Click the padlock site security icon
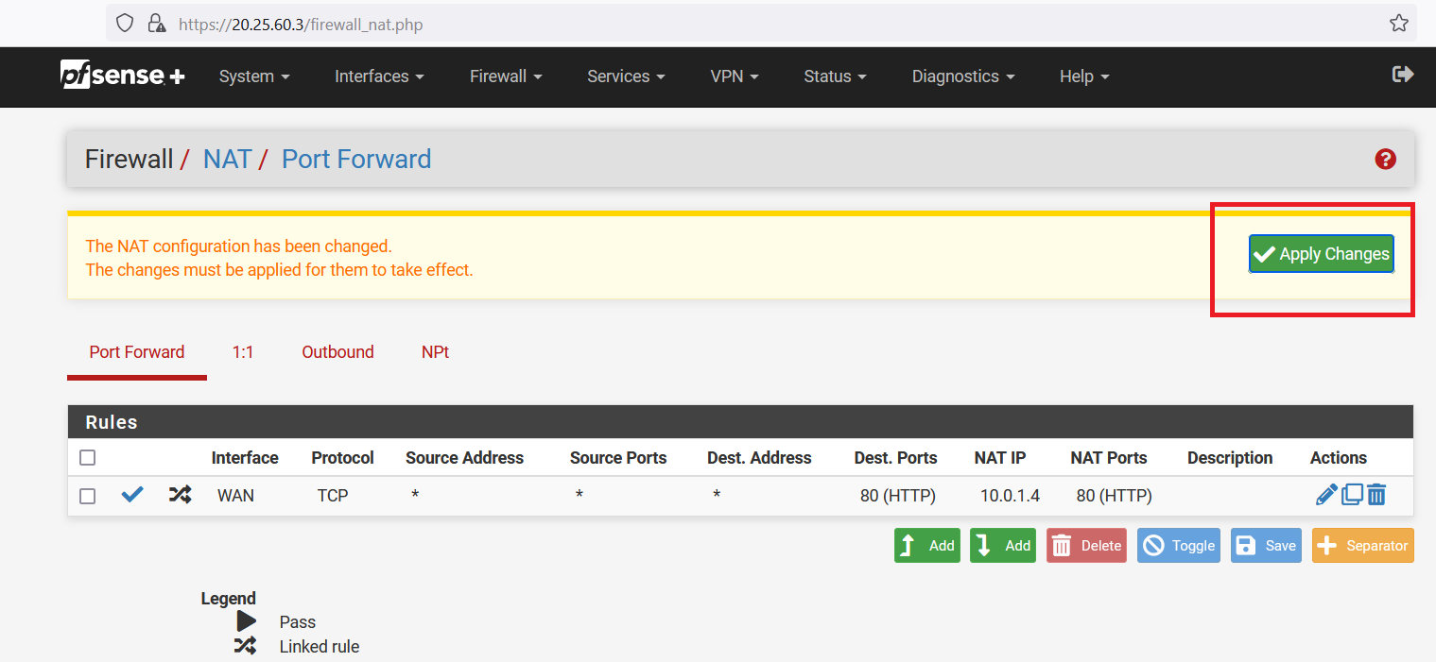This screenshot has height=662, width=1436. pyautogui.click(x=157, y=24)
